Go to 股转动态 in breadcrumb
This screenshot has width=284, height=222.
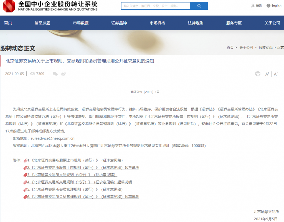[x=265, y=48]
